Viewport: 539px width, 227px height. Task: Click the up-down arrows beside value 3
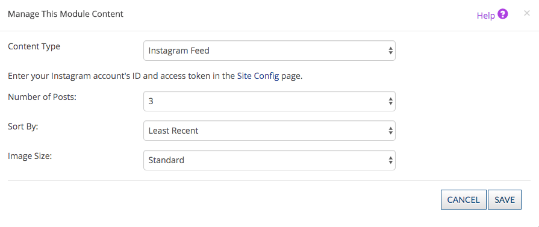390,101
